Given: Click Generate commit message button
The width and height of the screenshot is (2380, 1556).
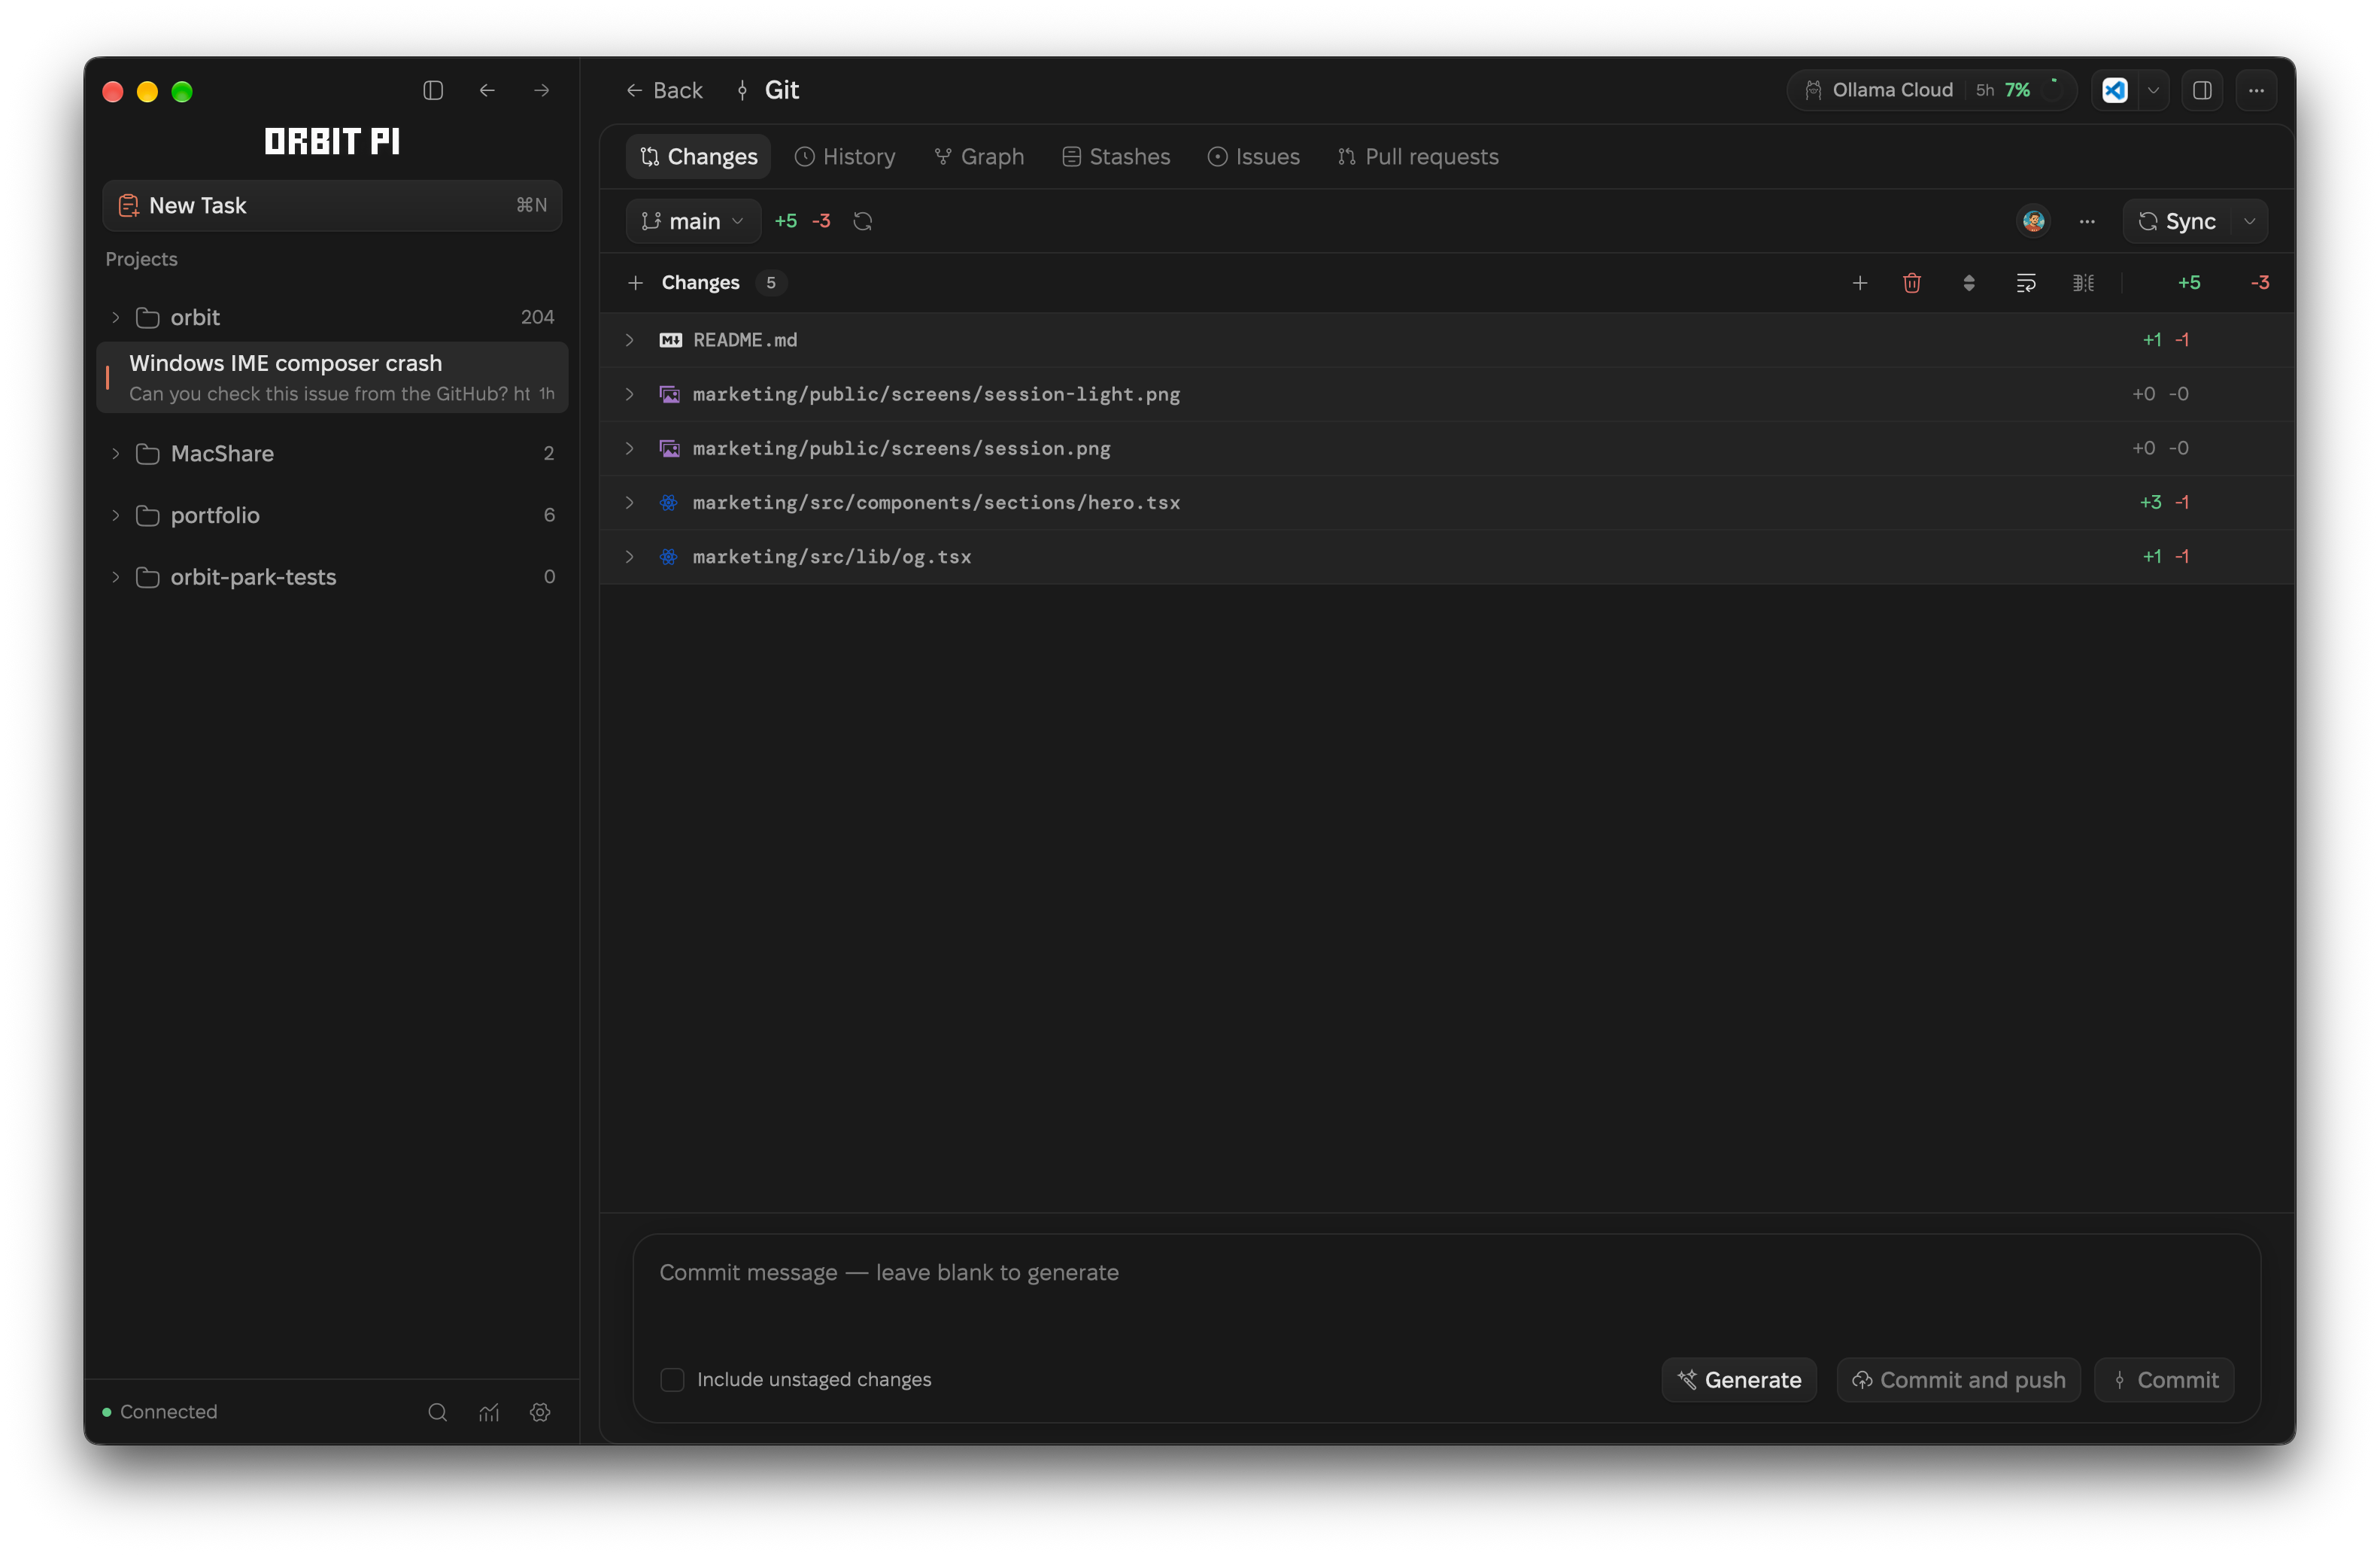Looking at the screenshot, I should click(1739, 1380).
